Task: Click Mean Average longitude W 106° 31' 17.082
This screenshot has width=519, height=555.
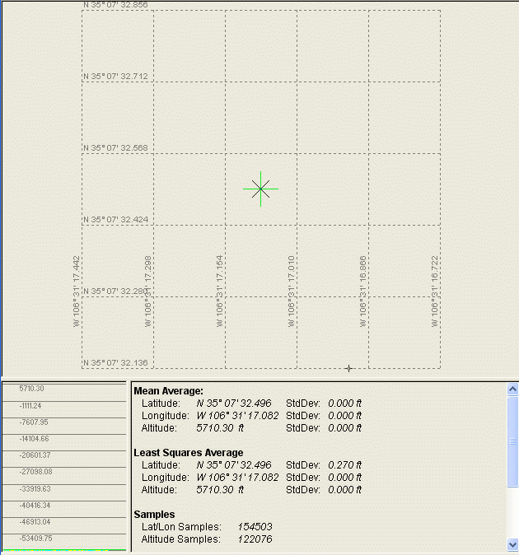Action: point(233,415)
